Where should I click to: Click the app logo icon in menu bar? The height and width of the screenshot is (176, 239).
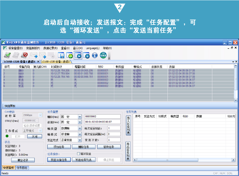point(5,48)
